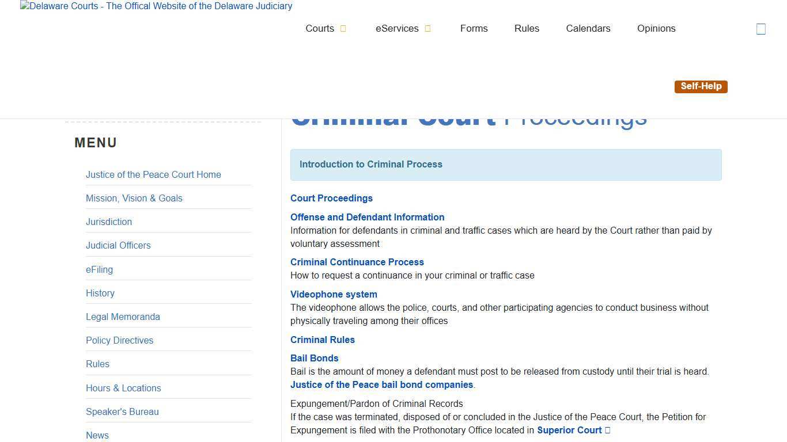Select Calendars from the navigation bar
The image size is (787, 442).
[x=588, y=28]
